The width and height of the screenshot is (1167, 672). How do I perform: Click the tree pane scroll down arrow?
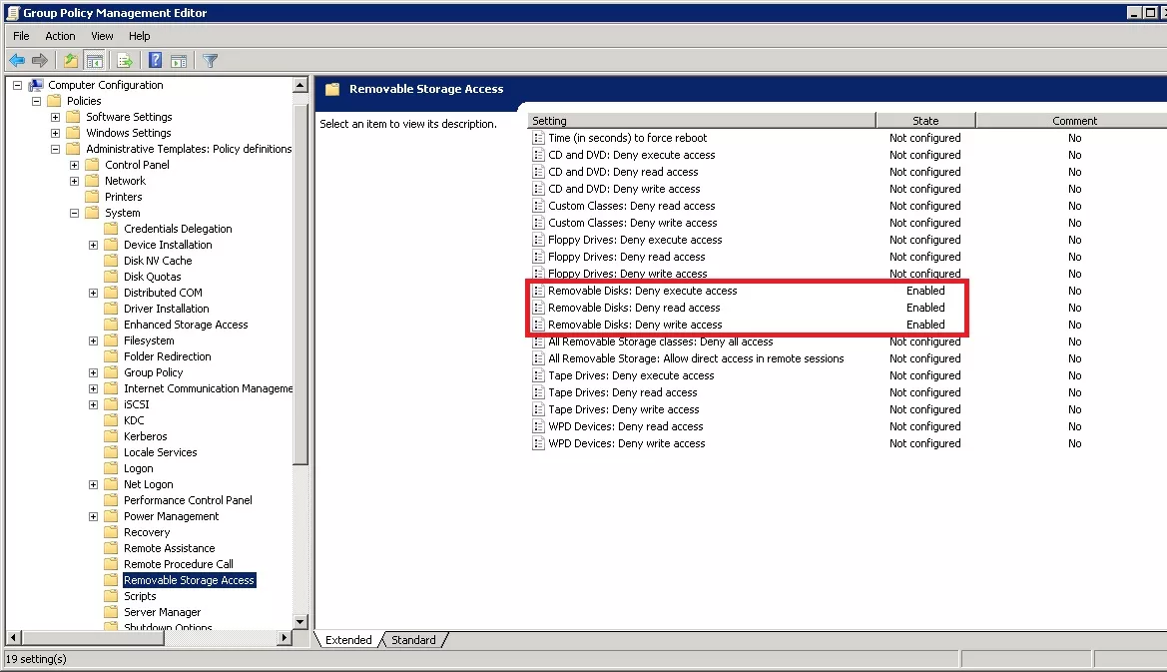point(299,622)
